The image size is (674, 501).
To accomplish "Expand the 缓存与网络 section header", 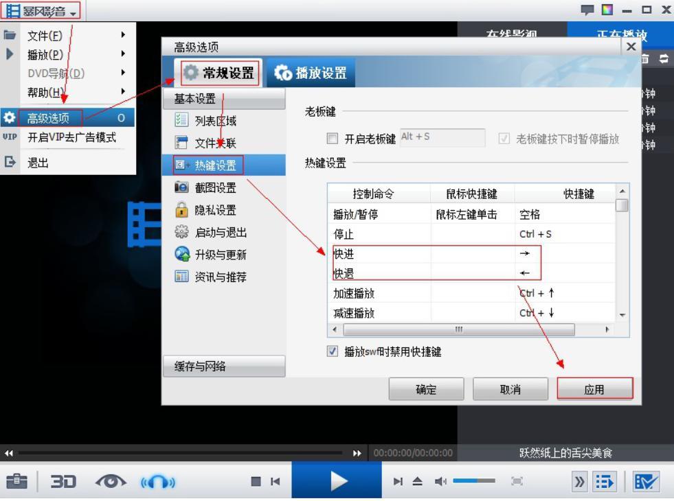I will pos(224,366).
